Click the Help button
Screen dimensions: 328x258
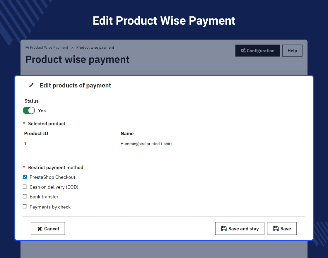coord(292,50)
